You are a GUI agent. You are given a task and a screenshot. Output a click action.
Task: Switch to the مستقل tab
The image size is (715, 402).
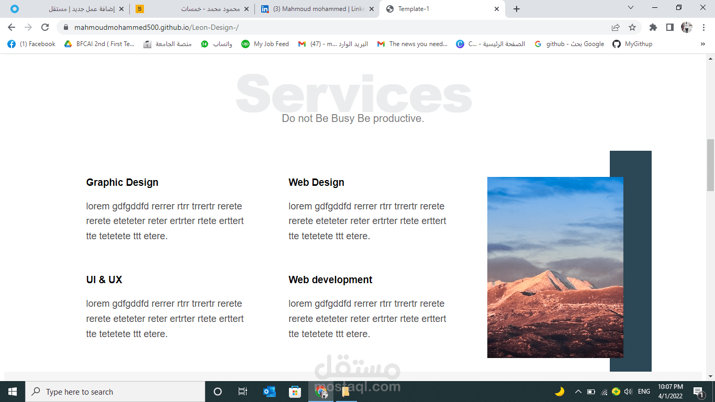pos(66,9)
